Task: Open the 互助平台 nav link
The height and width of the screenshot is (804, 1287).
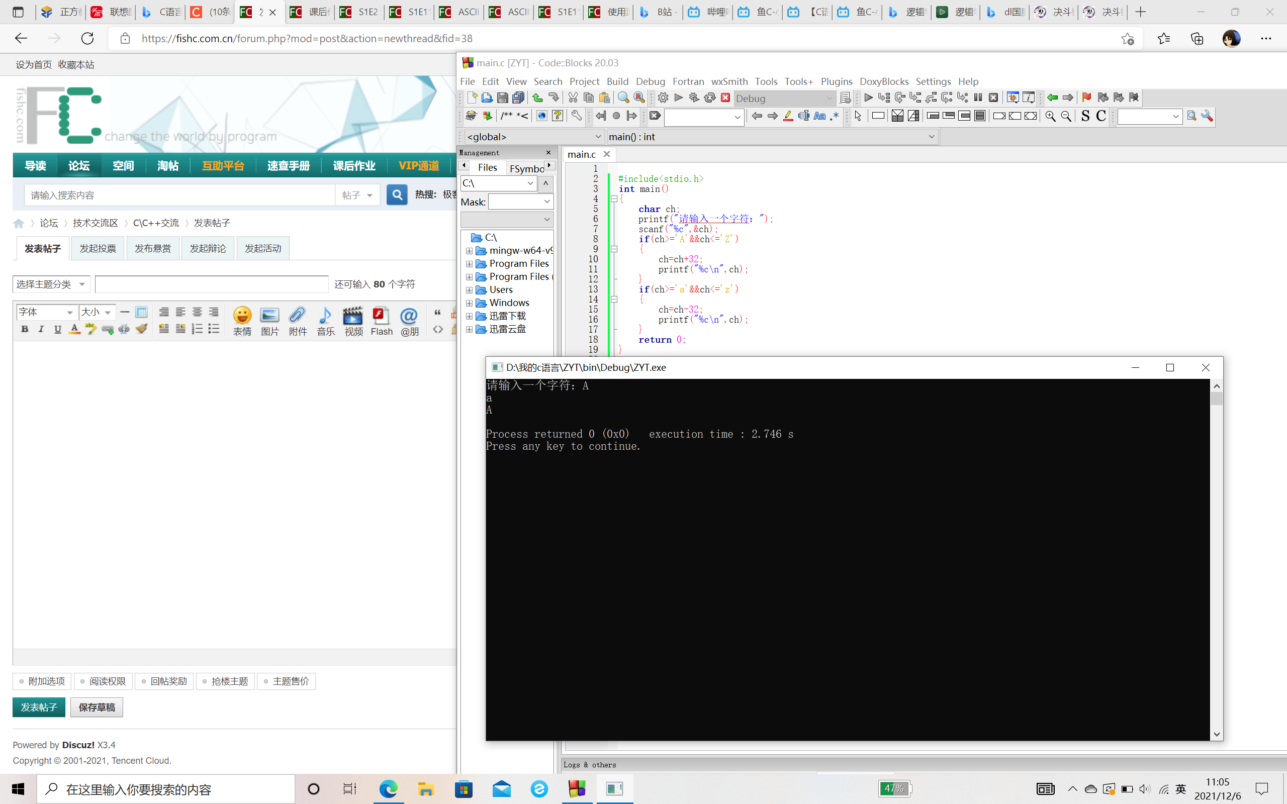Action: tap(223, 165)
